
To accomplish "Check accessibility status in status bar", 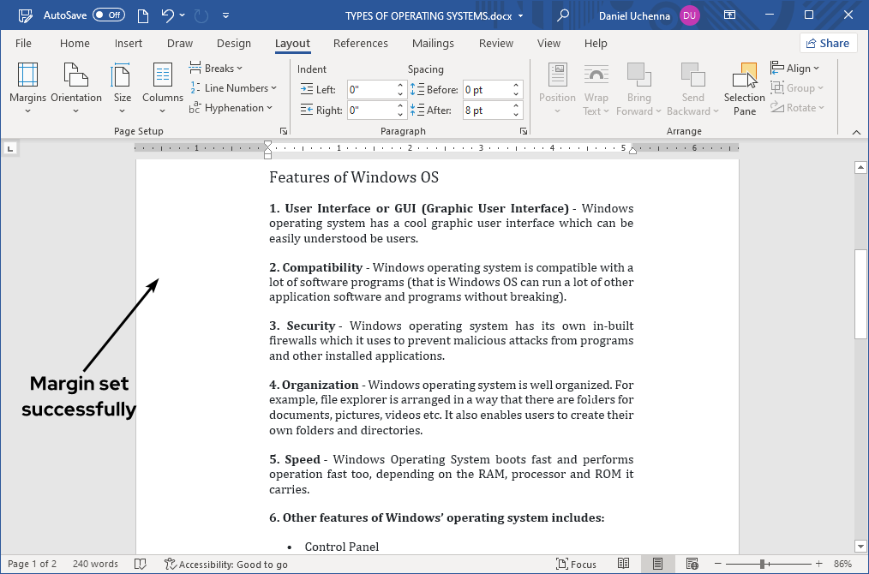I will point(226,564).
